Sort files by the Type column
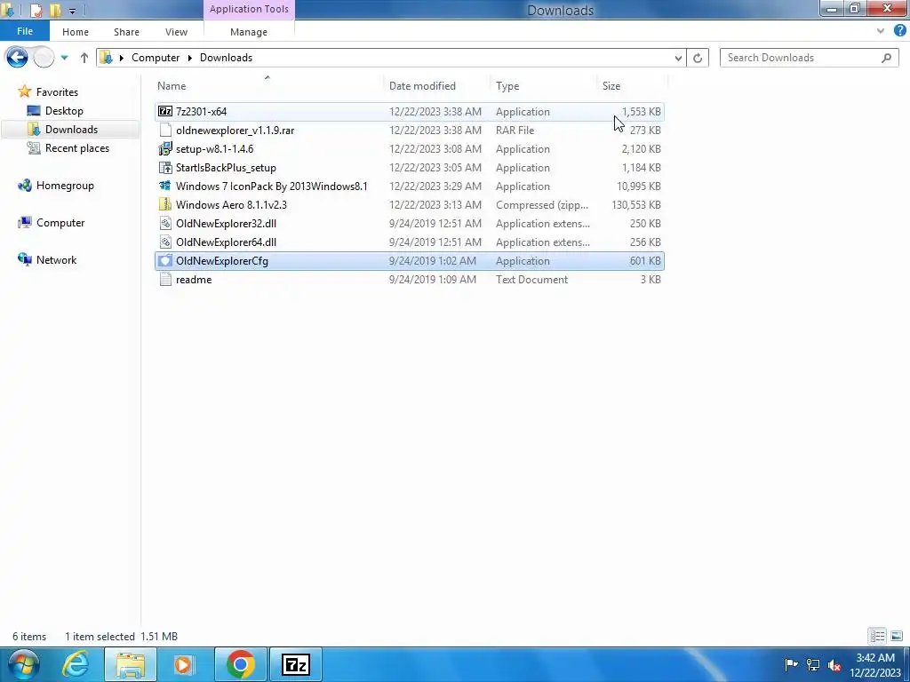The width and height of the screenshot is (910, 682). click(x=507, y=86)
